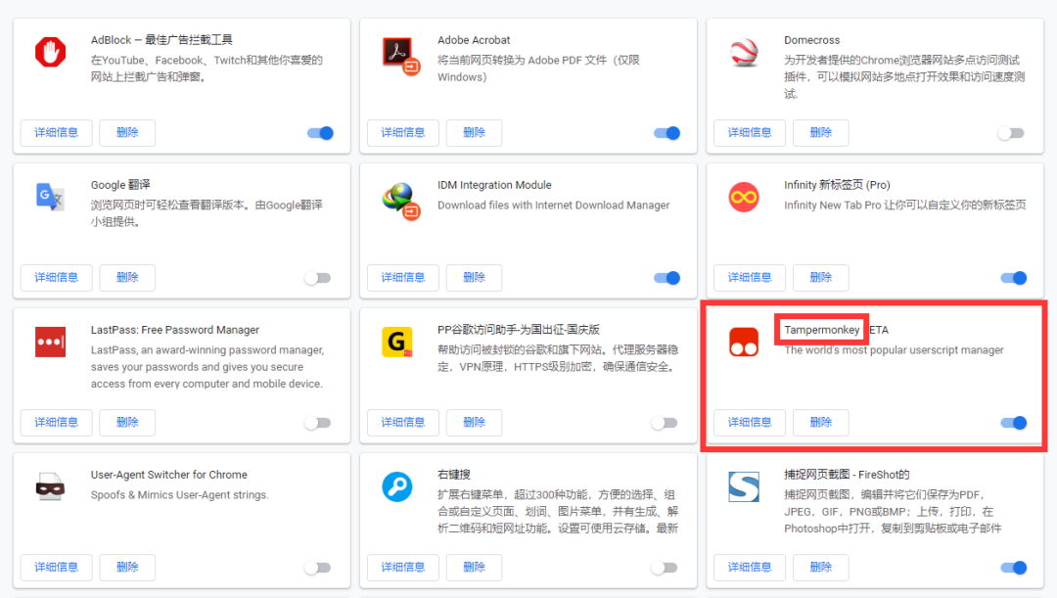Click the Adobe Acrobat extension icon

click(401, 55)
